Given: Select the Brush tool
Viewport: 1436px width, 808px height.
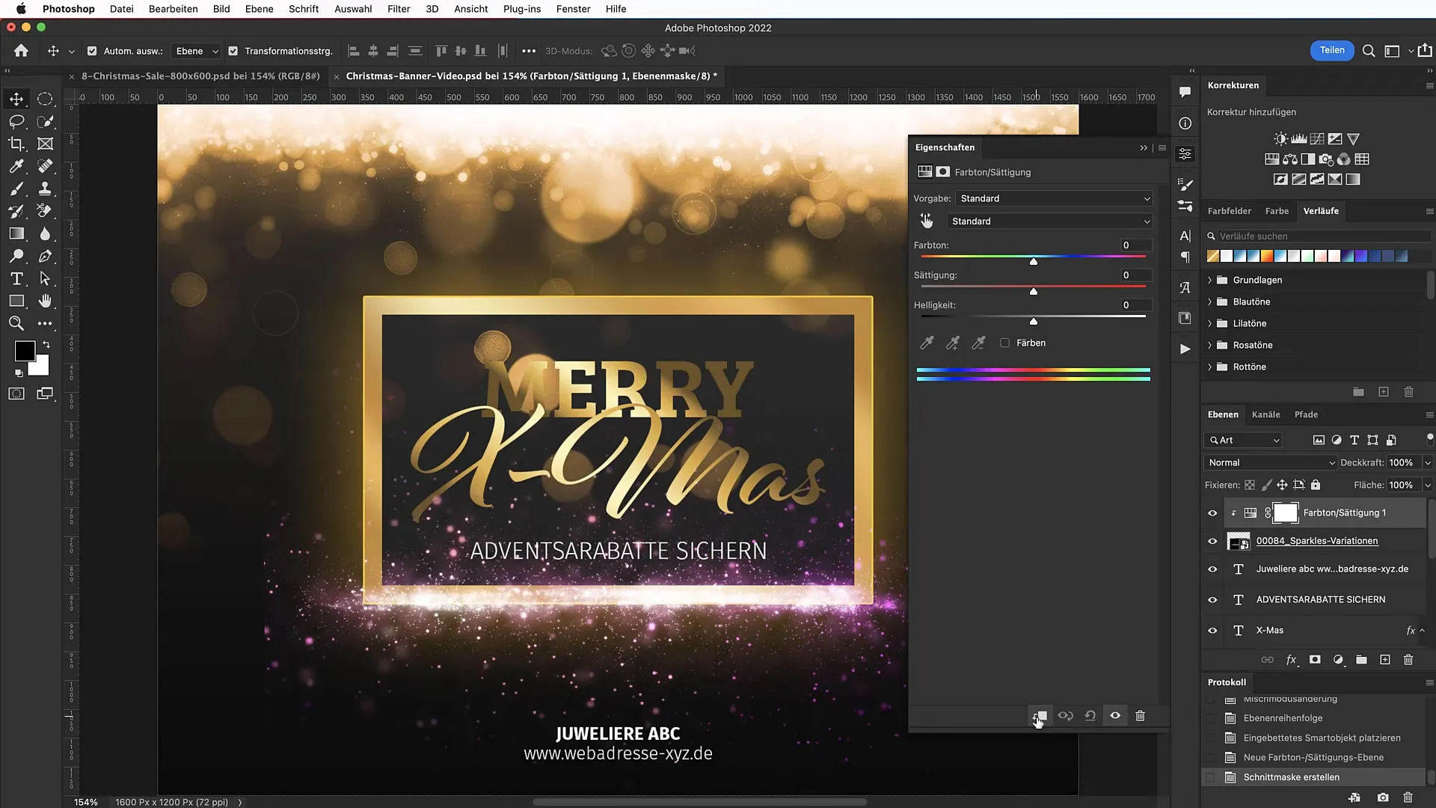Looking at the screenshot, I should [x=16, y=189].
